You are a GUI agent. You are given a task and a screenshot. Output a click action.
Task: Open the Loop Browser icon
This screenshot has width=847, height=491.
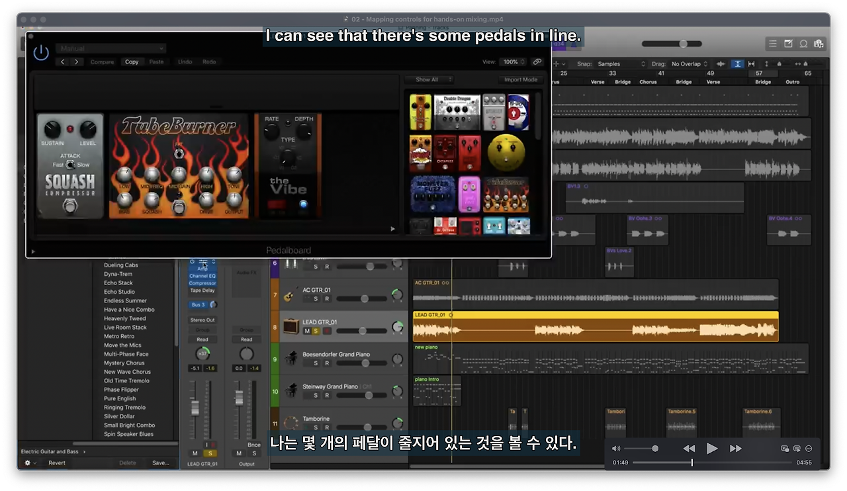click(803, 44)
